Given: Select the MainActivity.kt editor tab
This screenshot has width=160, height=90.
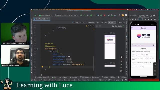Looking at the screenshot, I should click(x=42, y=19).
